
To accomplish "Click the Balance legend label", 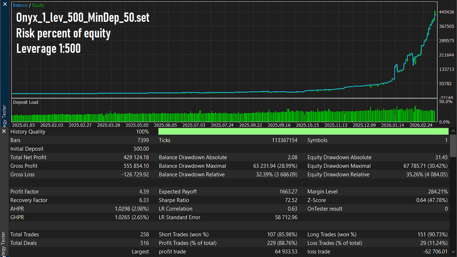I will [x=20, y=5].
